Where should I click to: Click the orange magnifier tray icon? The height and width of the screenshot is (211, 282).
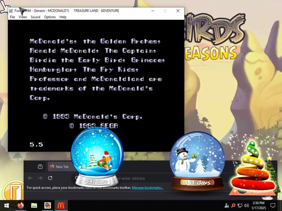point(233,206)
